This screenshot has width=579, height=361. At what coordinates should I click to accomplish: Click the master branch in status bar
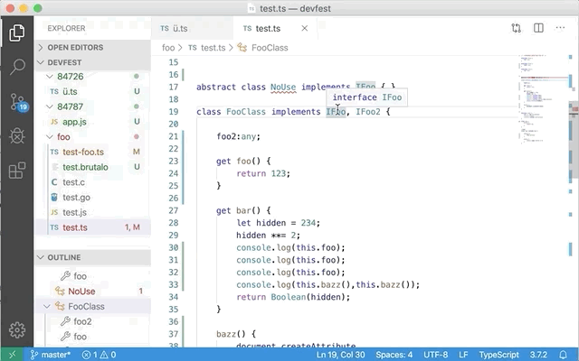tap(51, 355)
